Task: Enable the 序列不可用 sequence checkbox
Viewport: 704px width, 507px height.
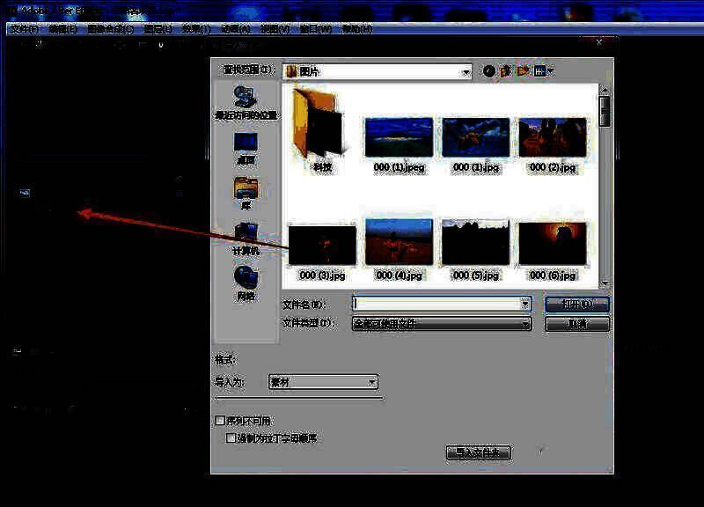Action: (220, 422)
